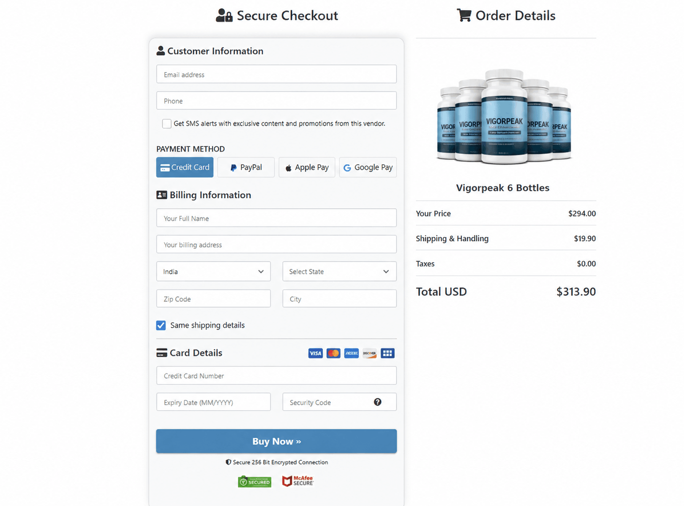Click the Shipping & Handling label

pos(452,238)
